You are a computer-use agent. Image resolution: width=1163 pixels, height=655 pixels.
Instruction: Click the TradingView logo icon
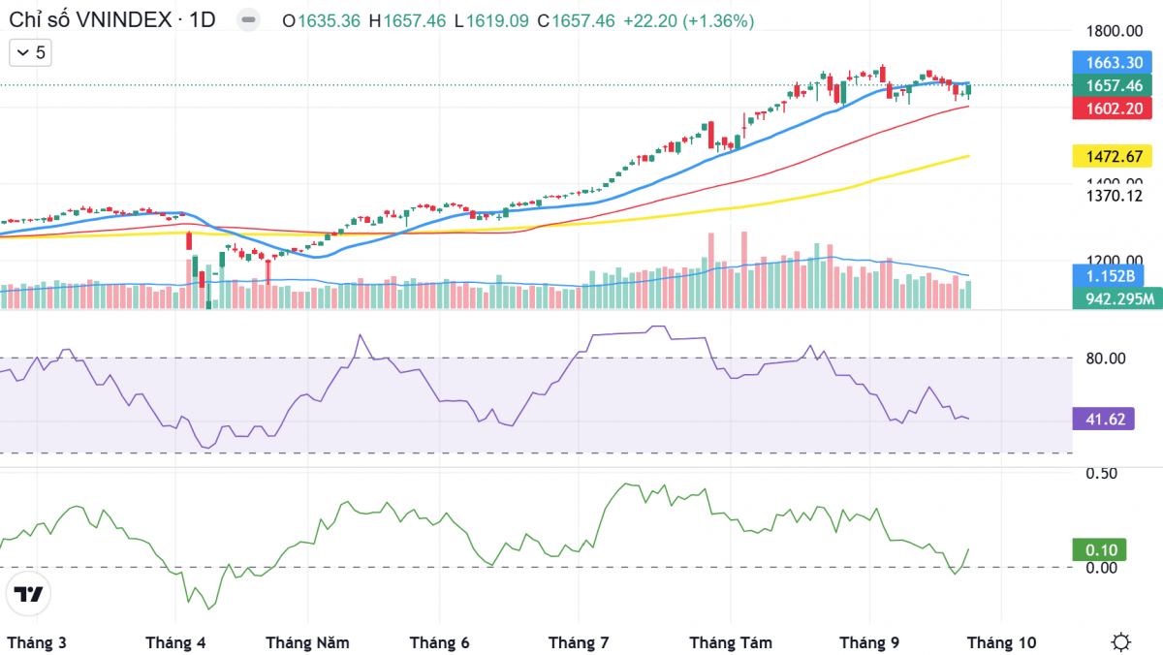click(x=29, y=594)
